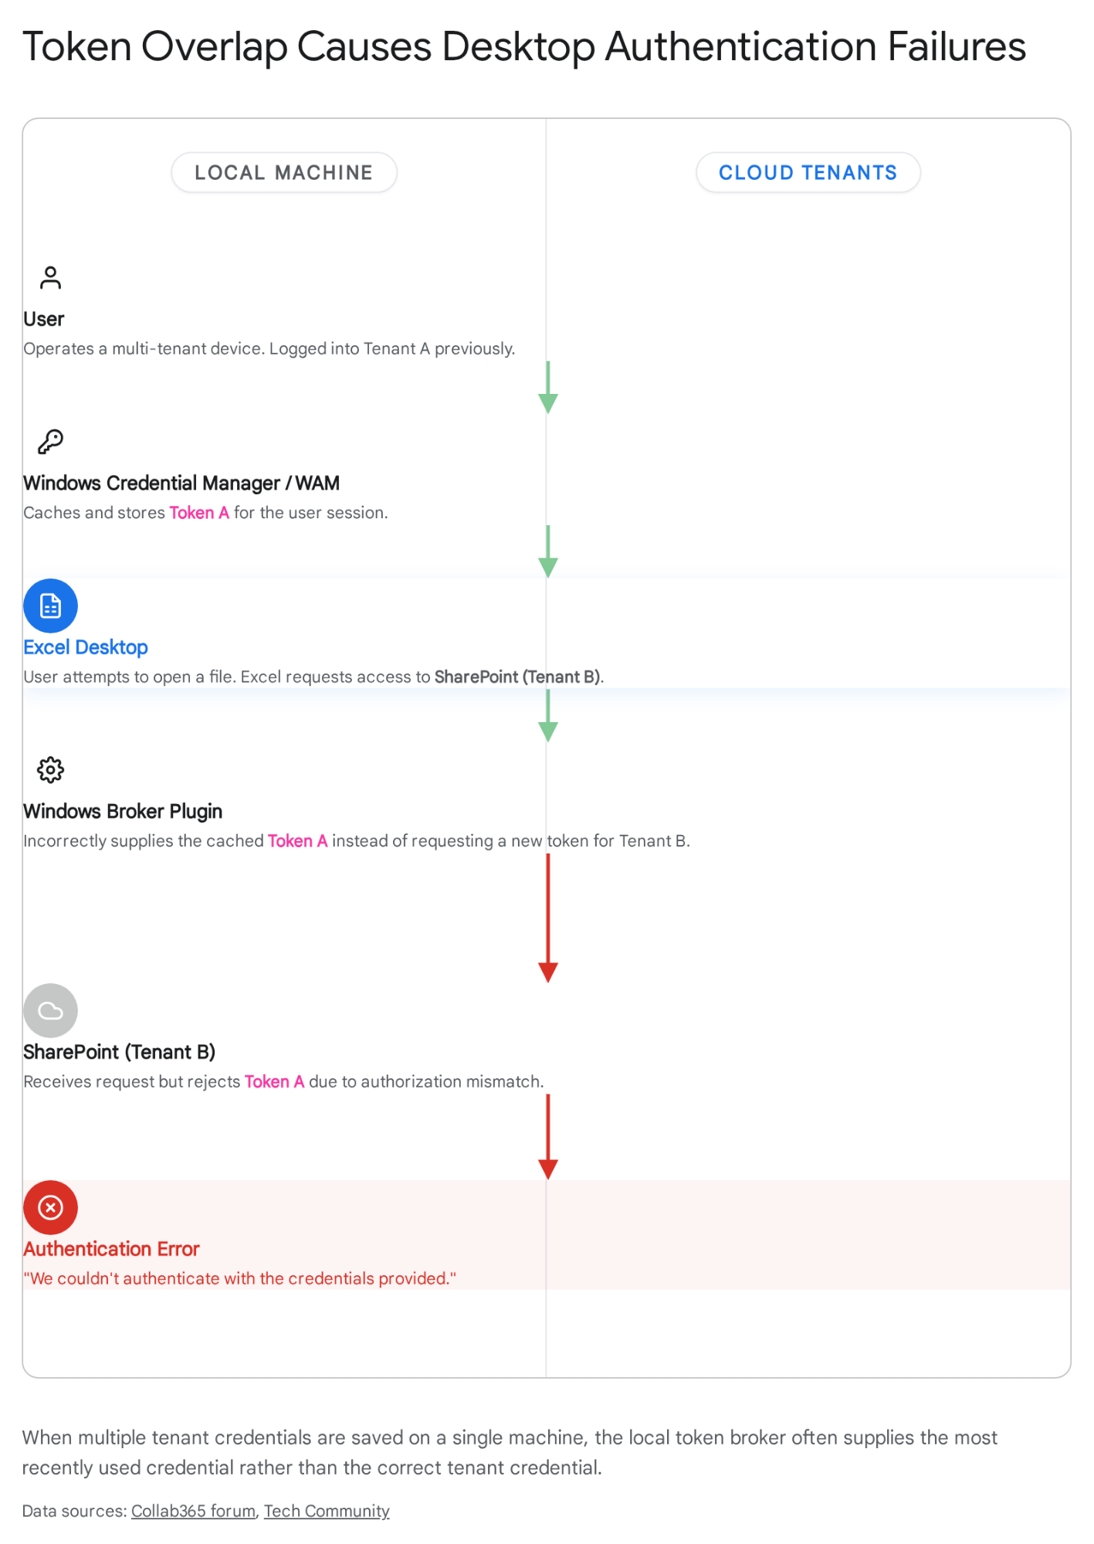Click the green arrow below User step

click(548, 388)
